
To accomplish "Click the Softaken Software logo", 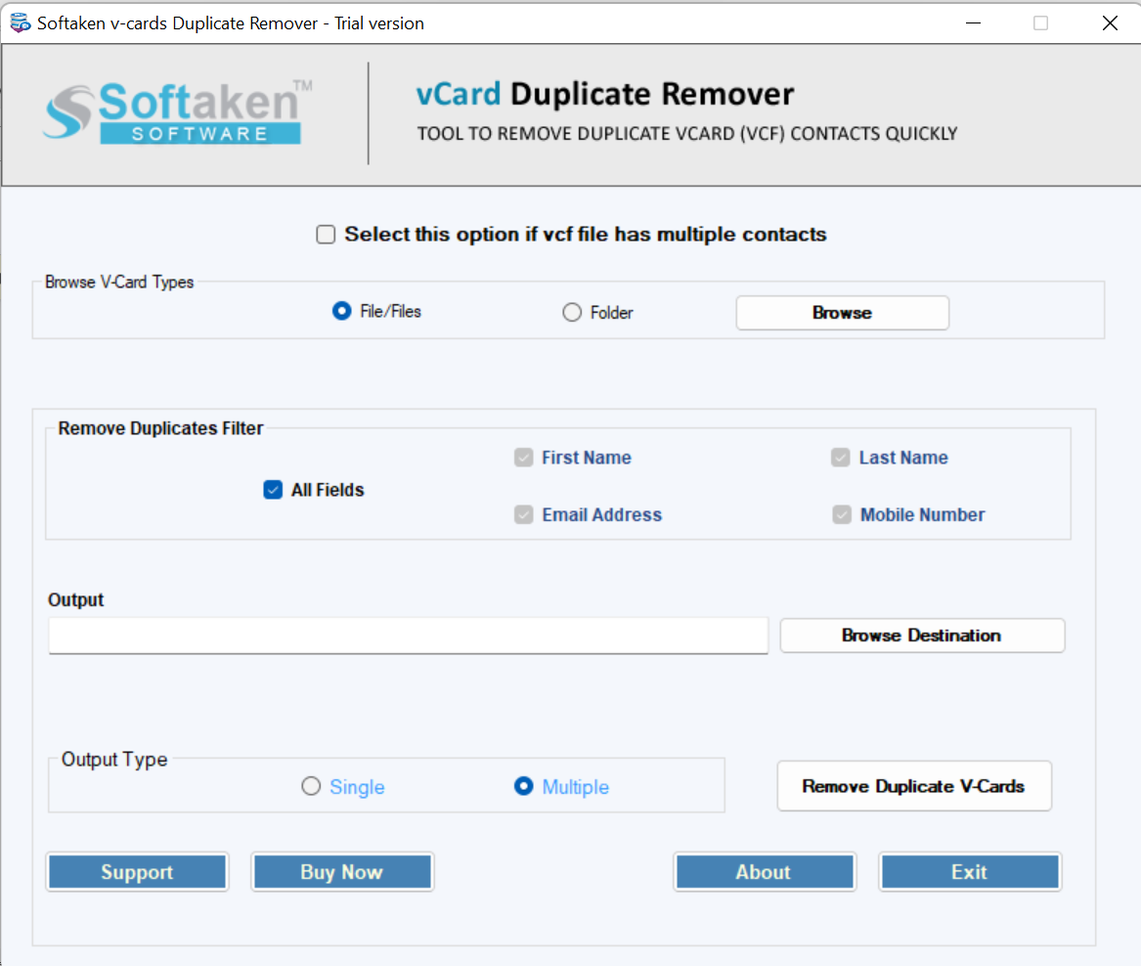I will [x=178, y=111].
